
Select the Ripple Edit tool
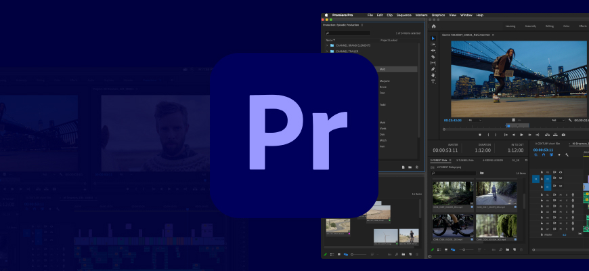coord(433,50)
